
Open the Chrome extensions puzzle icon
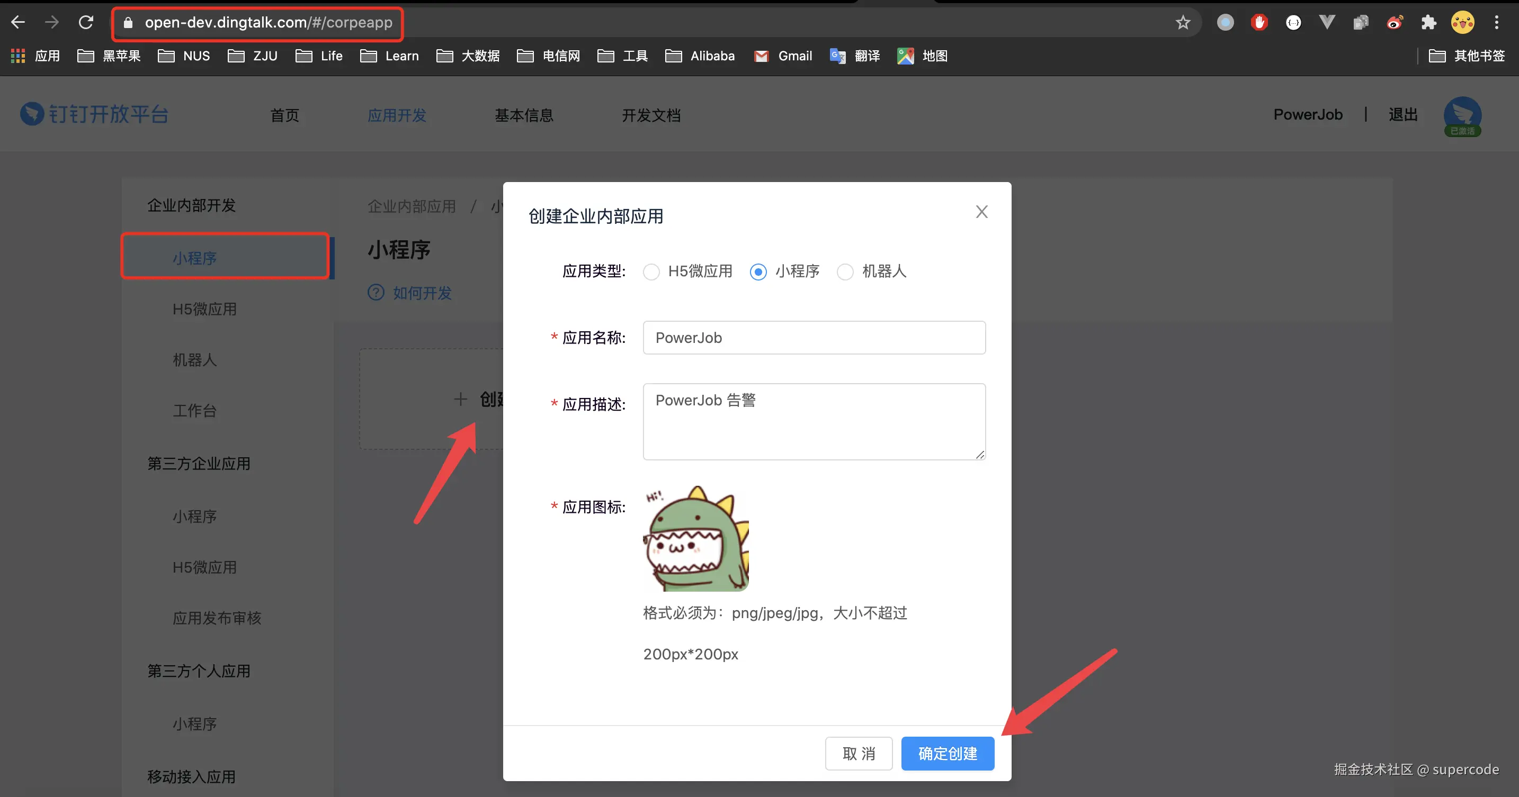[1428, 22]
